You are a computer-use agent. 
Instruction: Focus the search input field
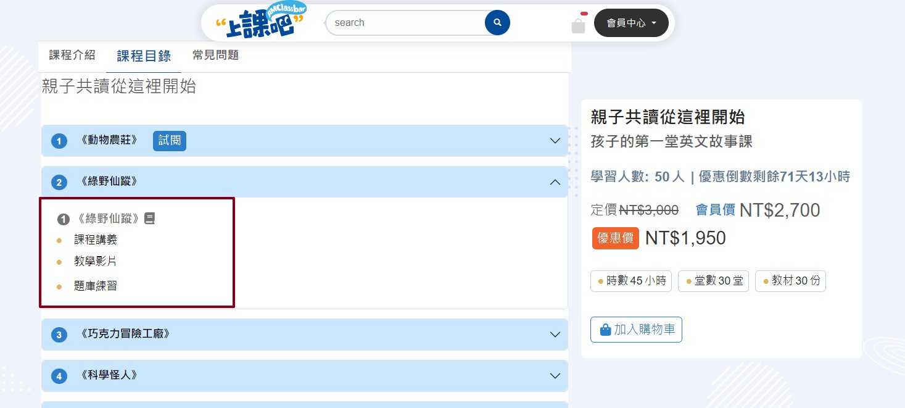coord(404,23)
